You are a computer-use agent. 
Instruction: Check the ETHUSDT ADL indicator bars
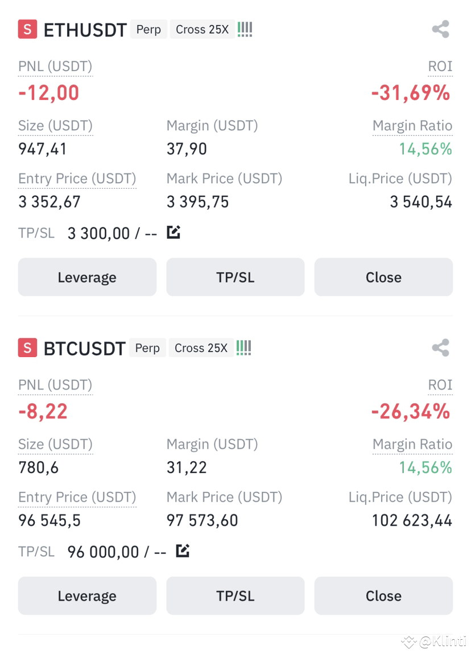pos(245,29)
